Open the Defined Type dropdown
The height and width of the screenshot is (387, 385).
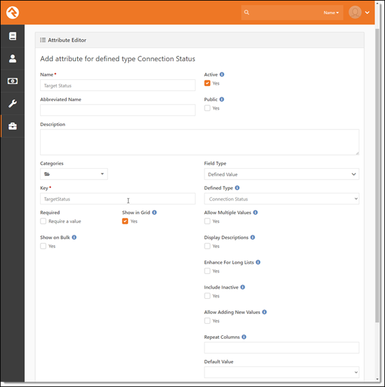pos(282,199)
